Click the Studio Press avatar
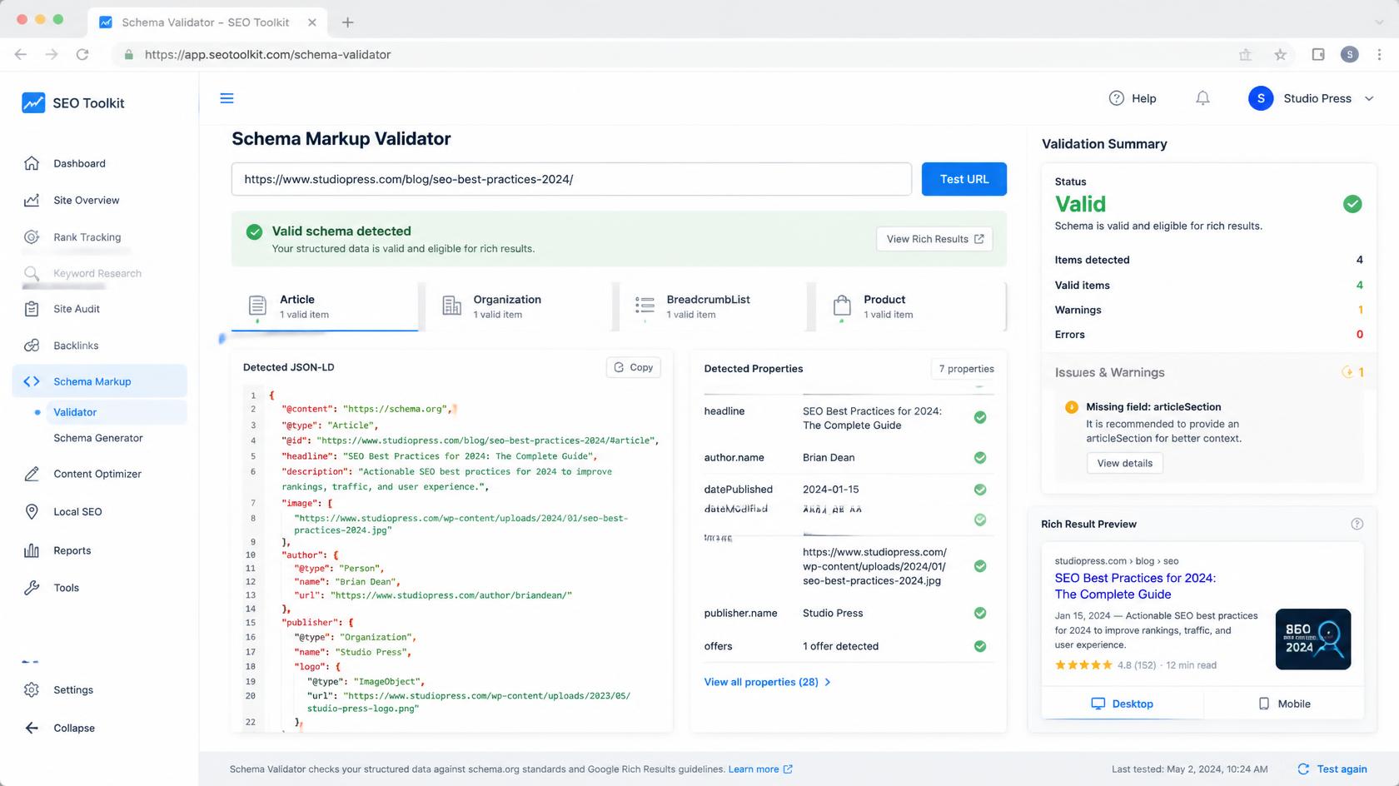 coord(1261,98)
